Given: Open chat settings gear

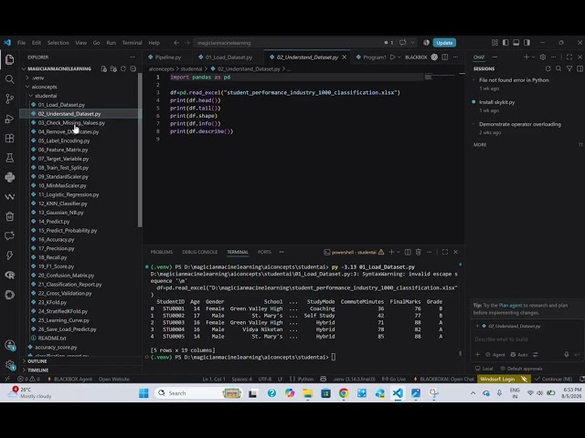Looking at the screenshot, I should pyautogui.click(x=543, y=57).
